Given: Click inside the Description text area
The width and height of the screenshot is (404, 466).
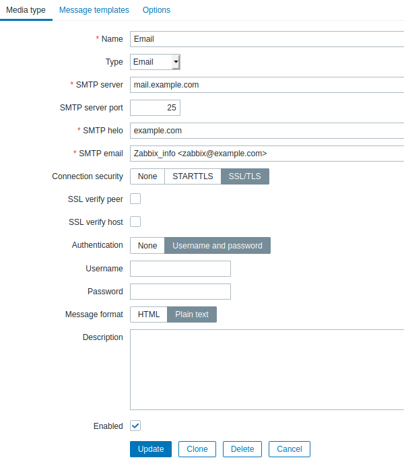Looking at the screenshot, I should (x=267, y=370).
